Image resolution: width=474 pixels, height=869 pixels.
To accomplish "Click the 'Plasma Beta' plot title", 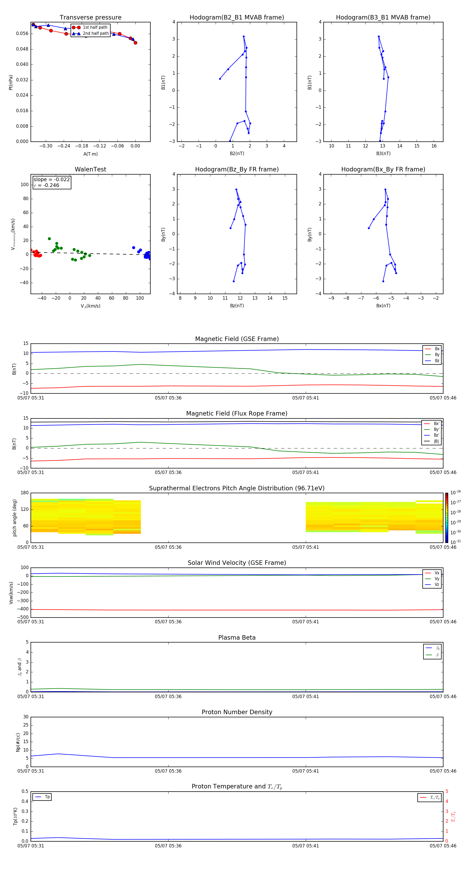I will (x=237, y=638).
